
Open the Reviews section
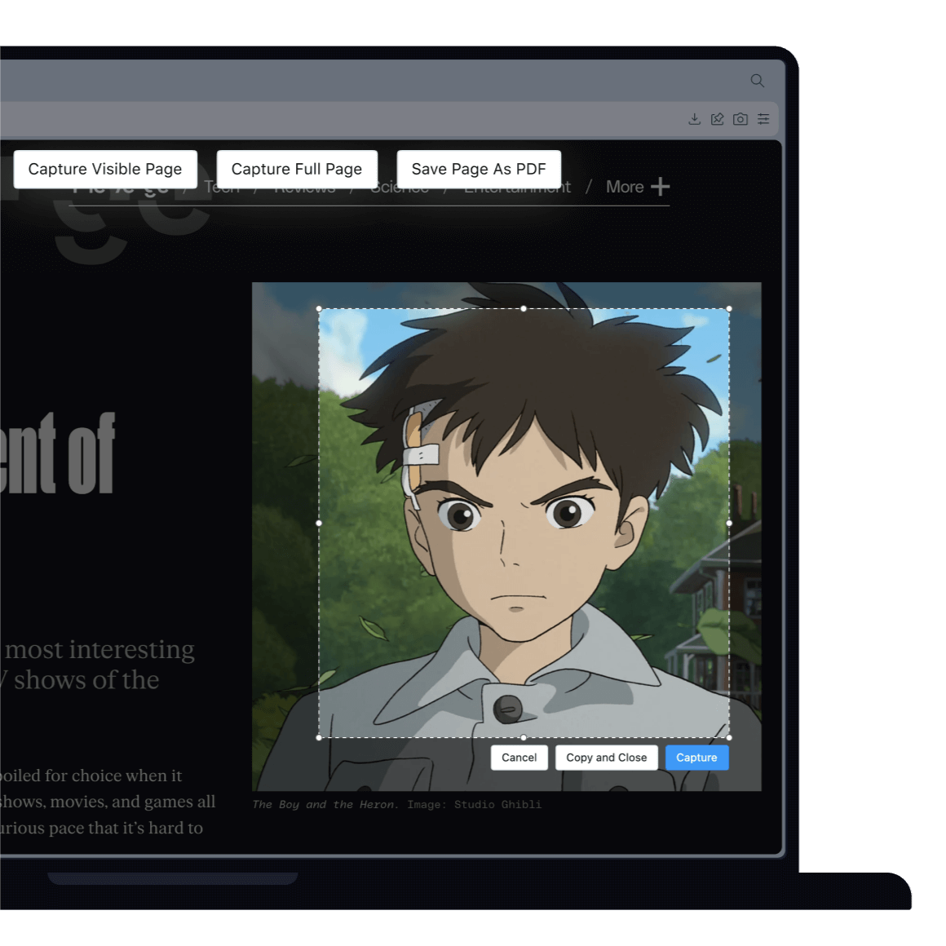tap(305, 187)
